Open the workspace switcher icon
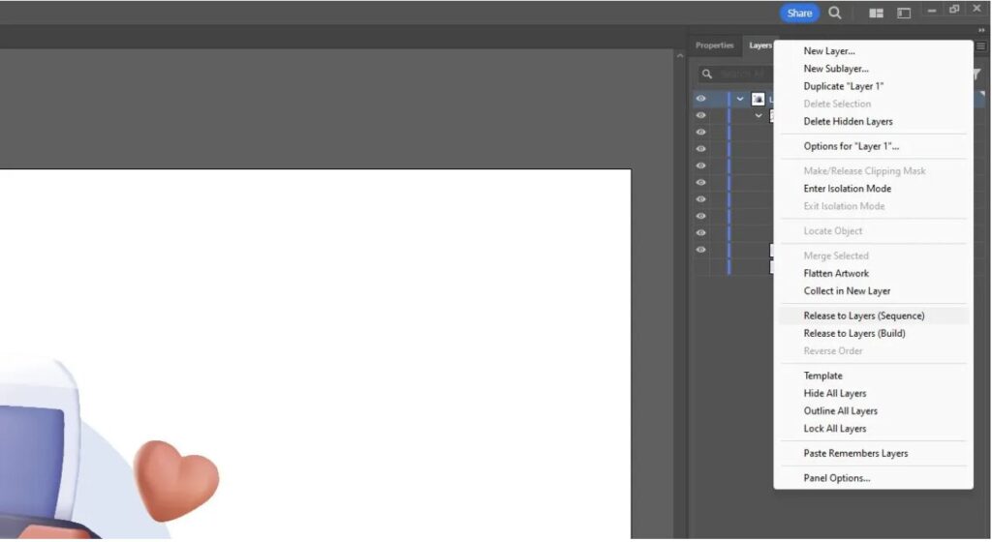The height and width of the screenshot is (542, 992). (x=904, y=13)
